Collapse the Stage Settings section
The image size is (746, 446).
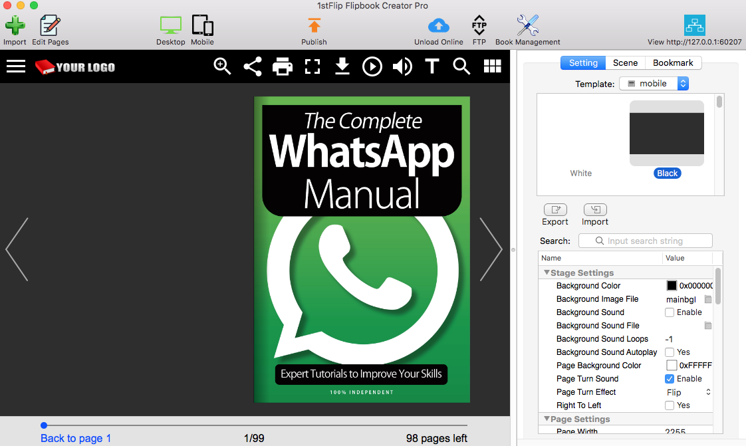[547, 273]
